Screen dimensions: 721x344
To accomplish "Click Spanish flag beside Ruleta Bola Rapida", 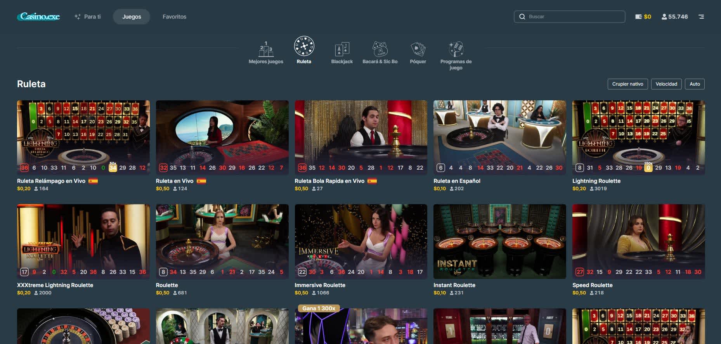I will [x=372, y=181].
